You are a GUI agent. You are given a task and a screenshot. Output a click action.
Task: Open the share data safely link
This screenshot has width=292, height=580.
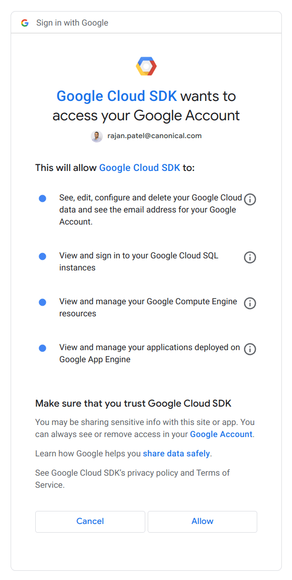176,453
